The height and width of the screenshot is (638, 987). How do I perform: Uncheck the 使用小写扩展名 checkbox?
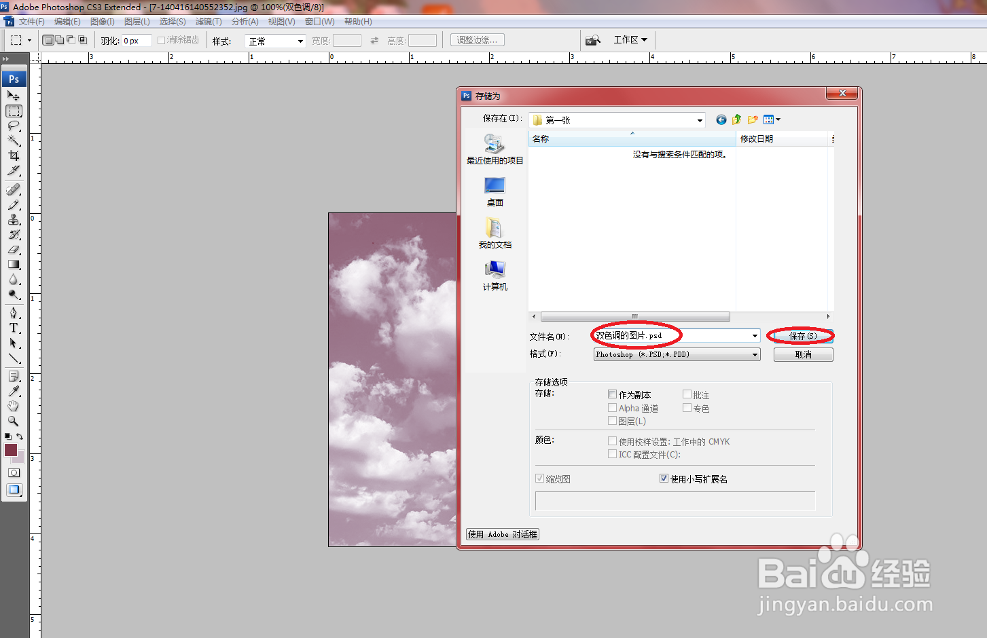tap(664, 478)
